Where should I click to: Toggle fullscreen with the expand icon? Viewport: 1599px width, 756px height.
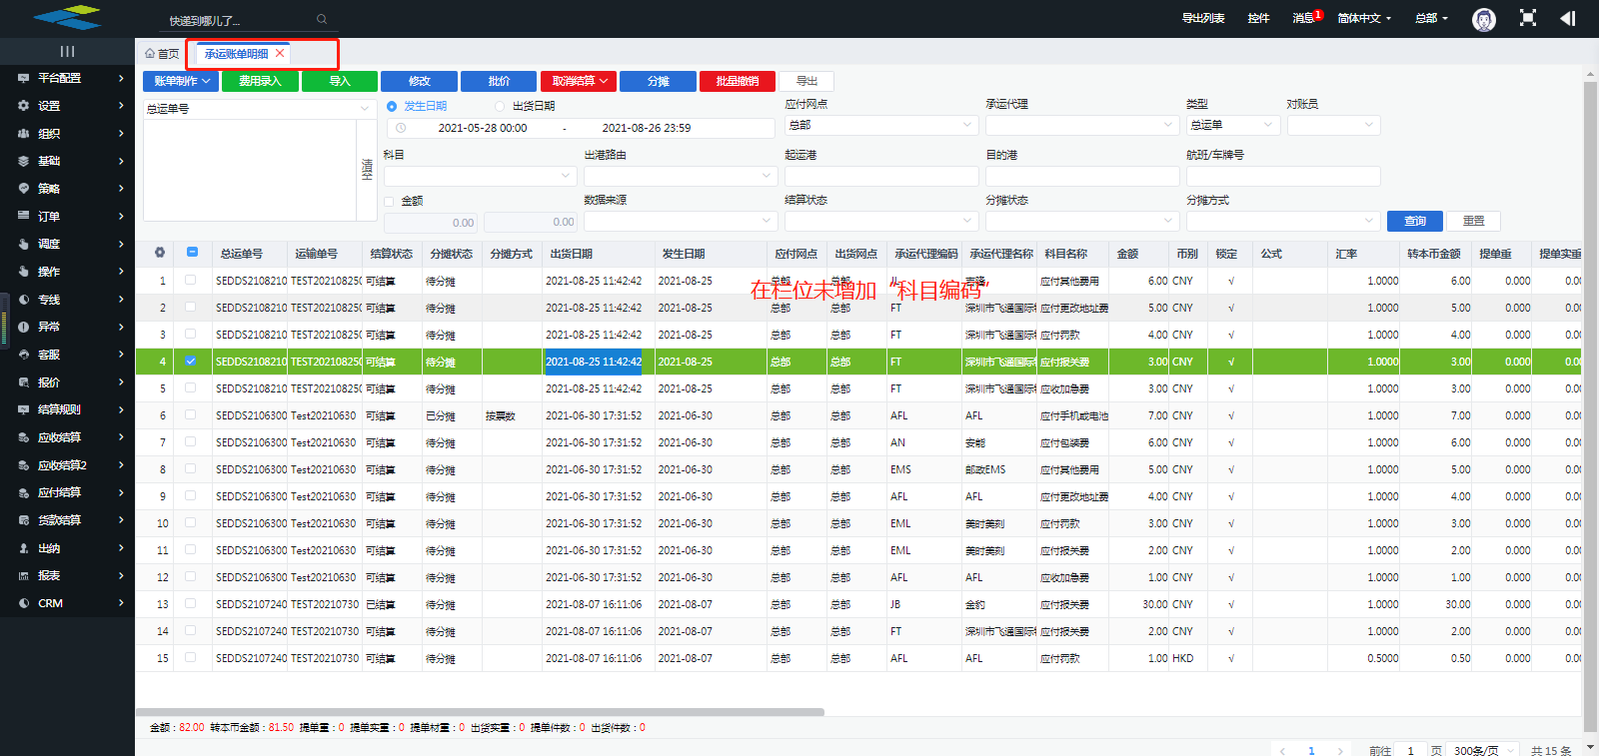point(1528,18)
